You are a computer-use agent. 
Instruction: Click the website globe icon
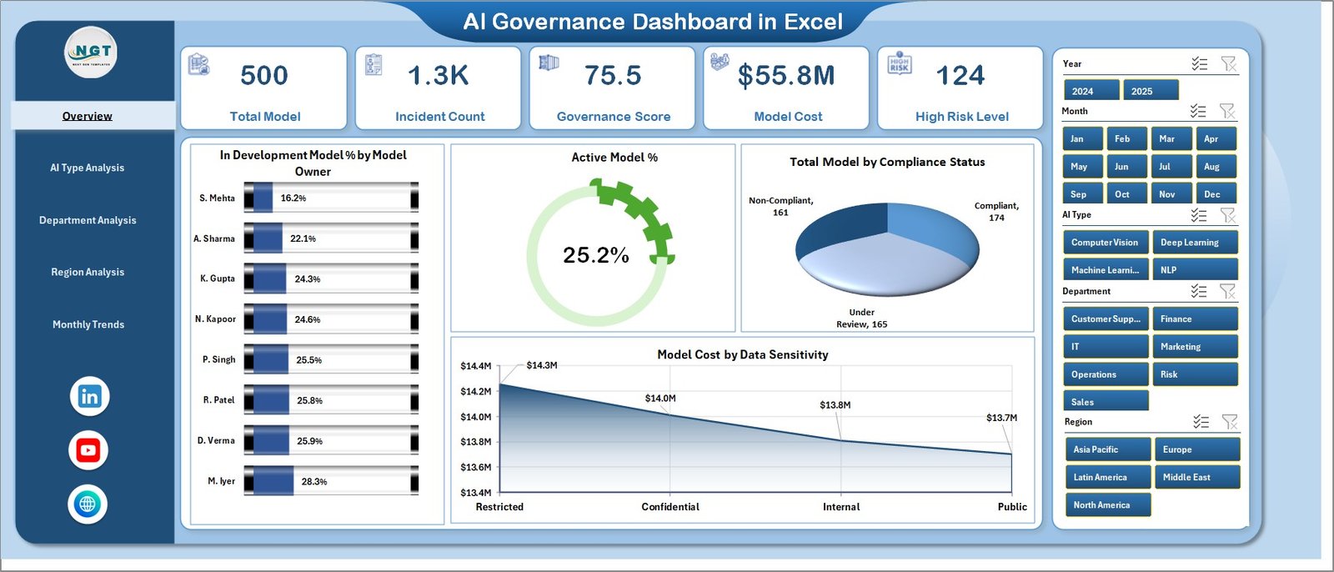coord(88,504)
